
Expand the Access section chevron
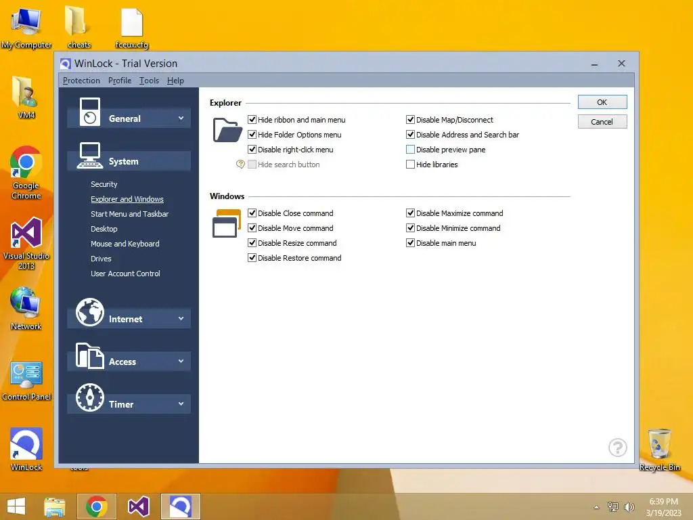(181, 361)
